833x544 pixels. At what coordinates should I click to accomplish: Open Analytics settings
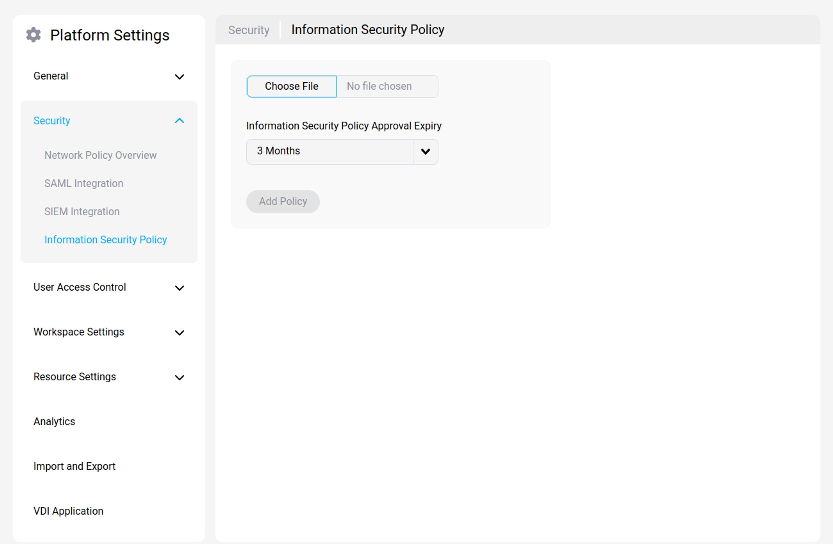pos(54,421)
